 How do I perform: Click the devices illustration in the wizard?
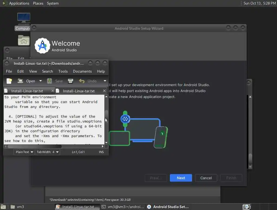point(138,130)
